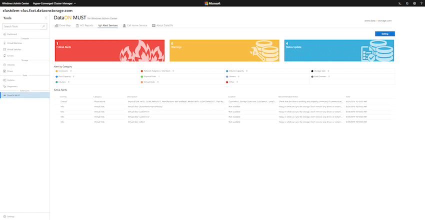The width and height of the screenshot is (425, 220).
Task: Open the Hyper-Converged Cluster Manager dropdown
Action: coord(54,3)
